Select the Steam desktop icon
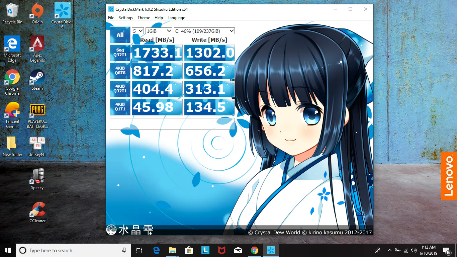 [x=37, y=80]
